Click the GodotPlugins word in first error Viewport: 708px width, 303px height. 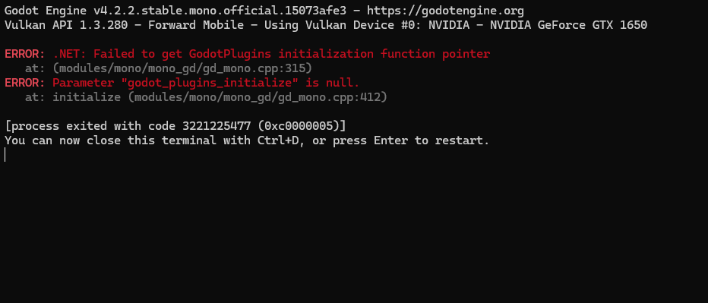230,54
